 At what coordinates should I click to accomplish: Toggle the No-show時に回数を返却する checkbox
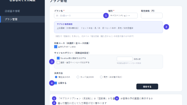coord(58,58)
